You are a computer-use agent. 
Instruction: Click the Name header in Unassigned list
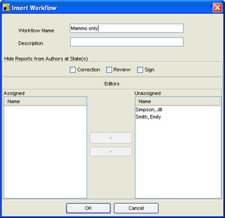(178, 102)
